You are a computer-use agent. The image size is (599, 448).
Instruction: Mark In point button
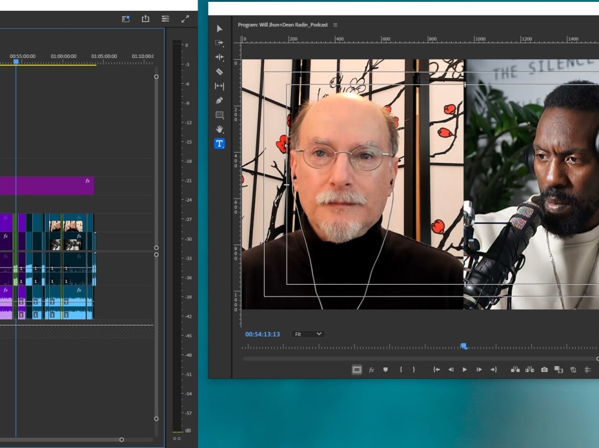[x=400, y=370]
